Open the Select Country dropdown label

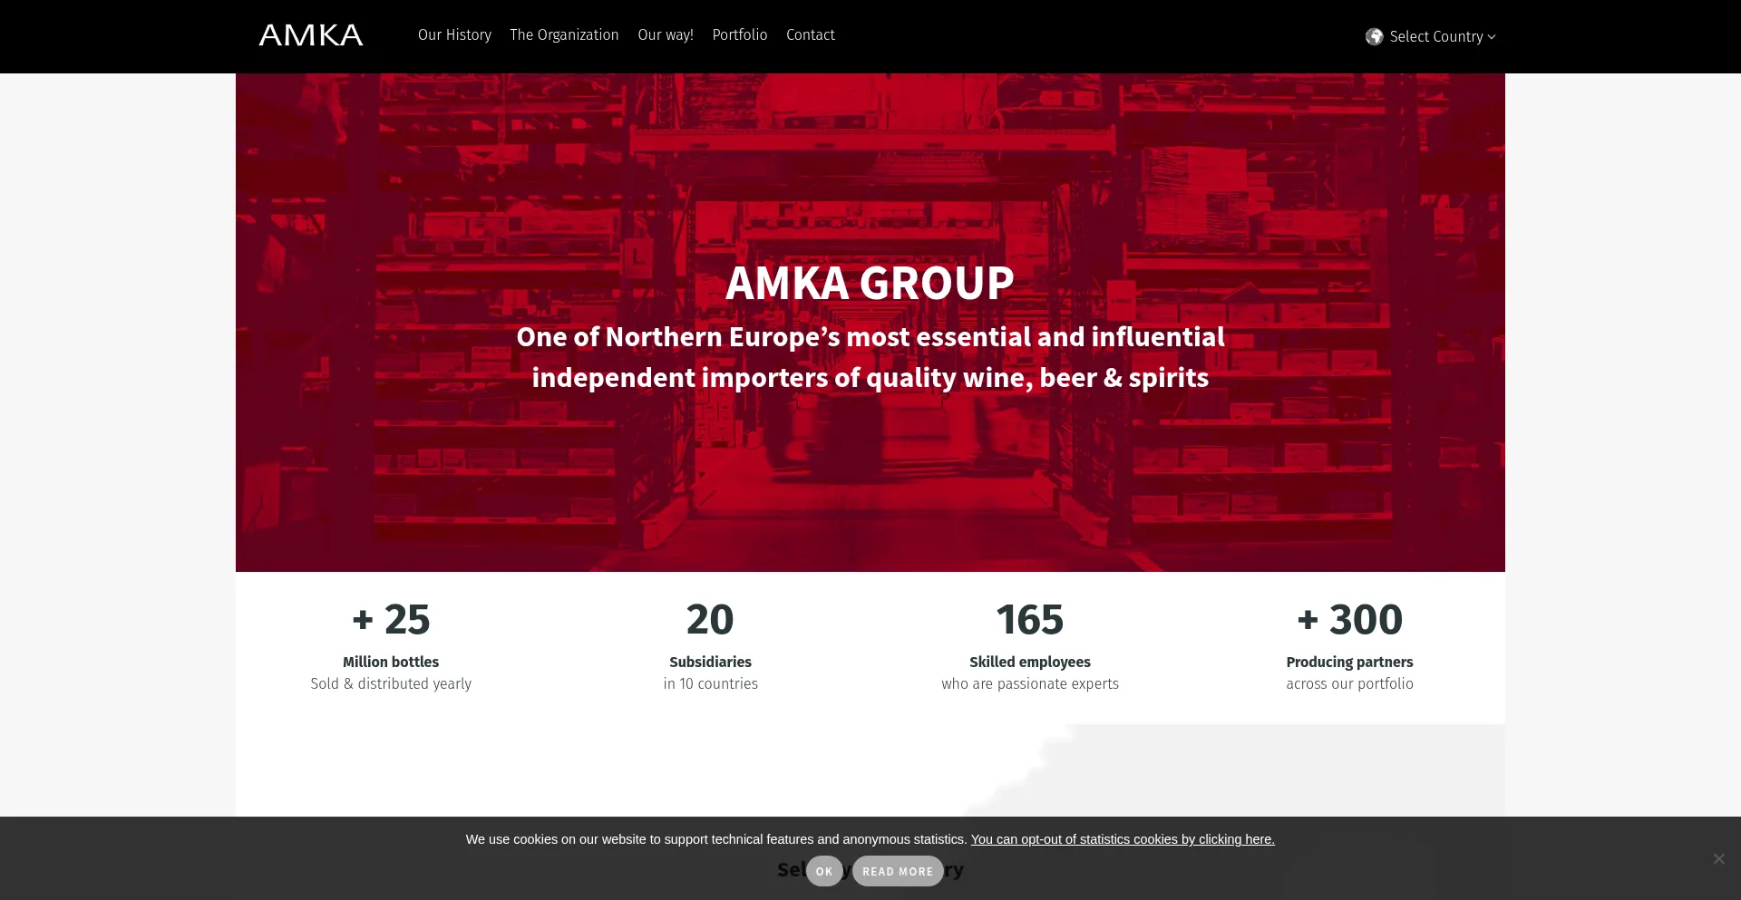pyautogui.click(x=1435, y=36)
